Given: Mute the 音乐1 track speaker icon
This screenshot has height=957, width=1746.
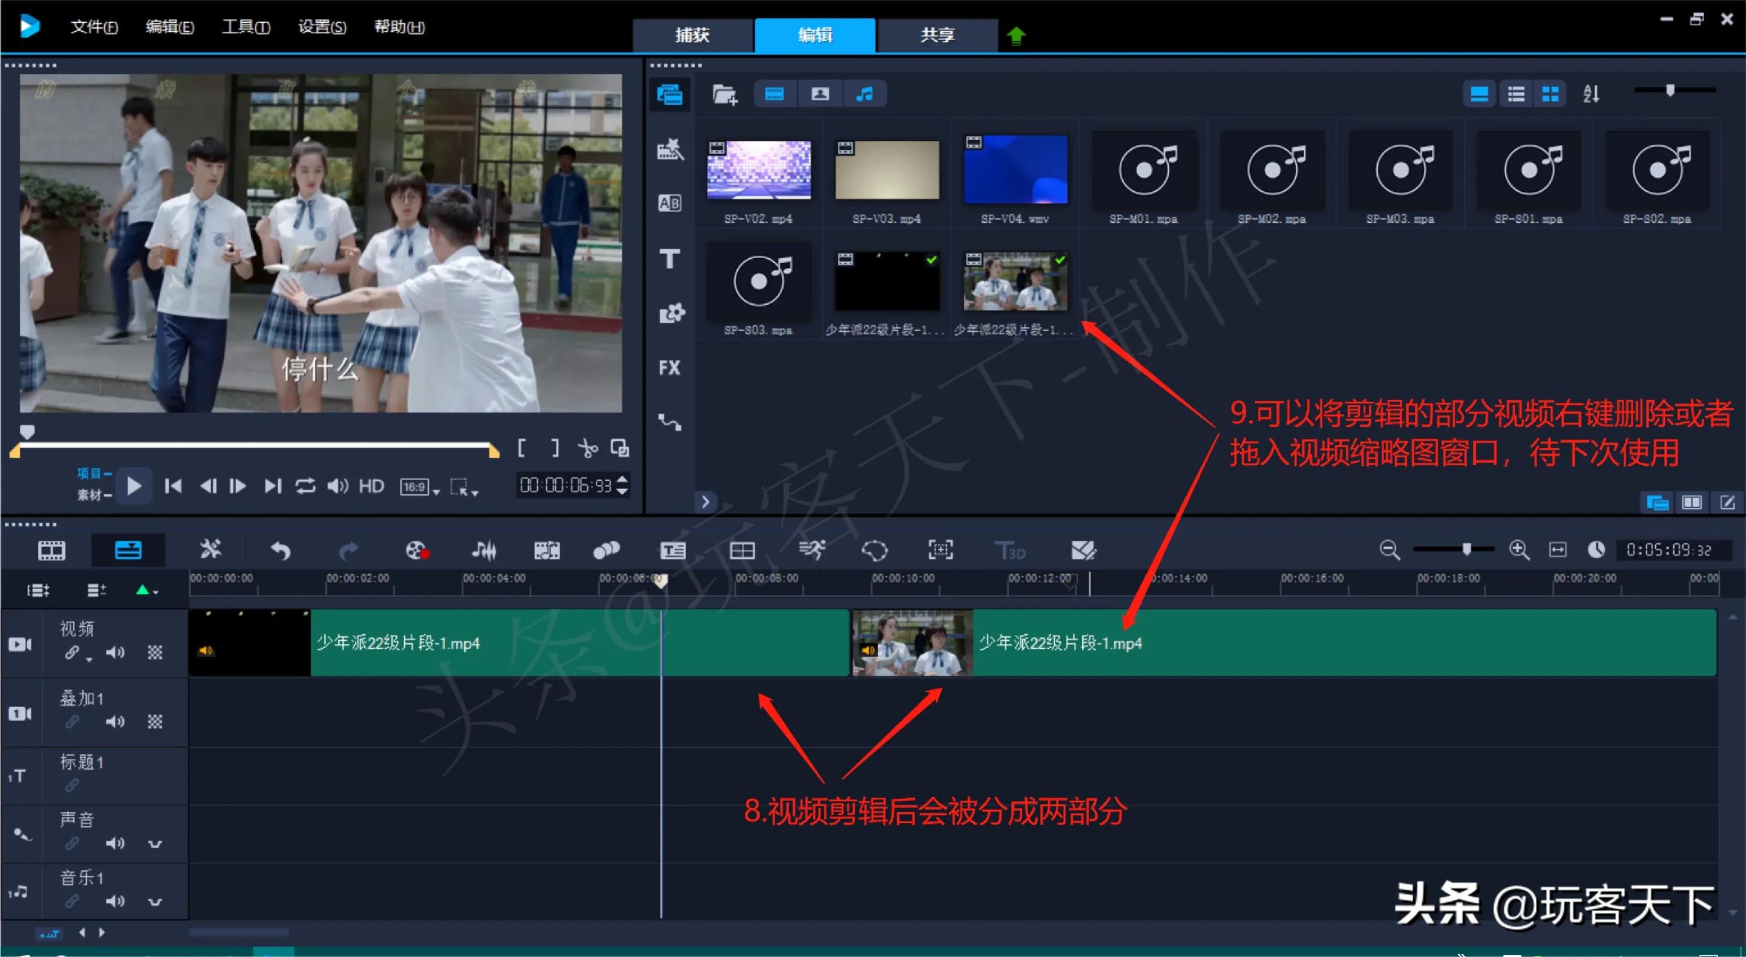Looking at the screenshot, I should 115,901.
